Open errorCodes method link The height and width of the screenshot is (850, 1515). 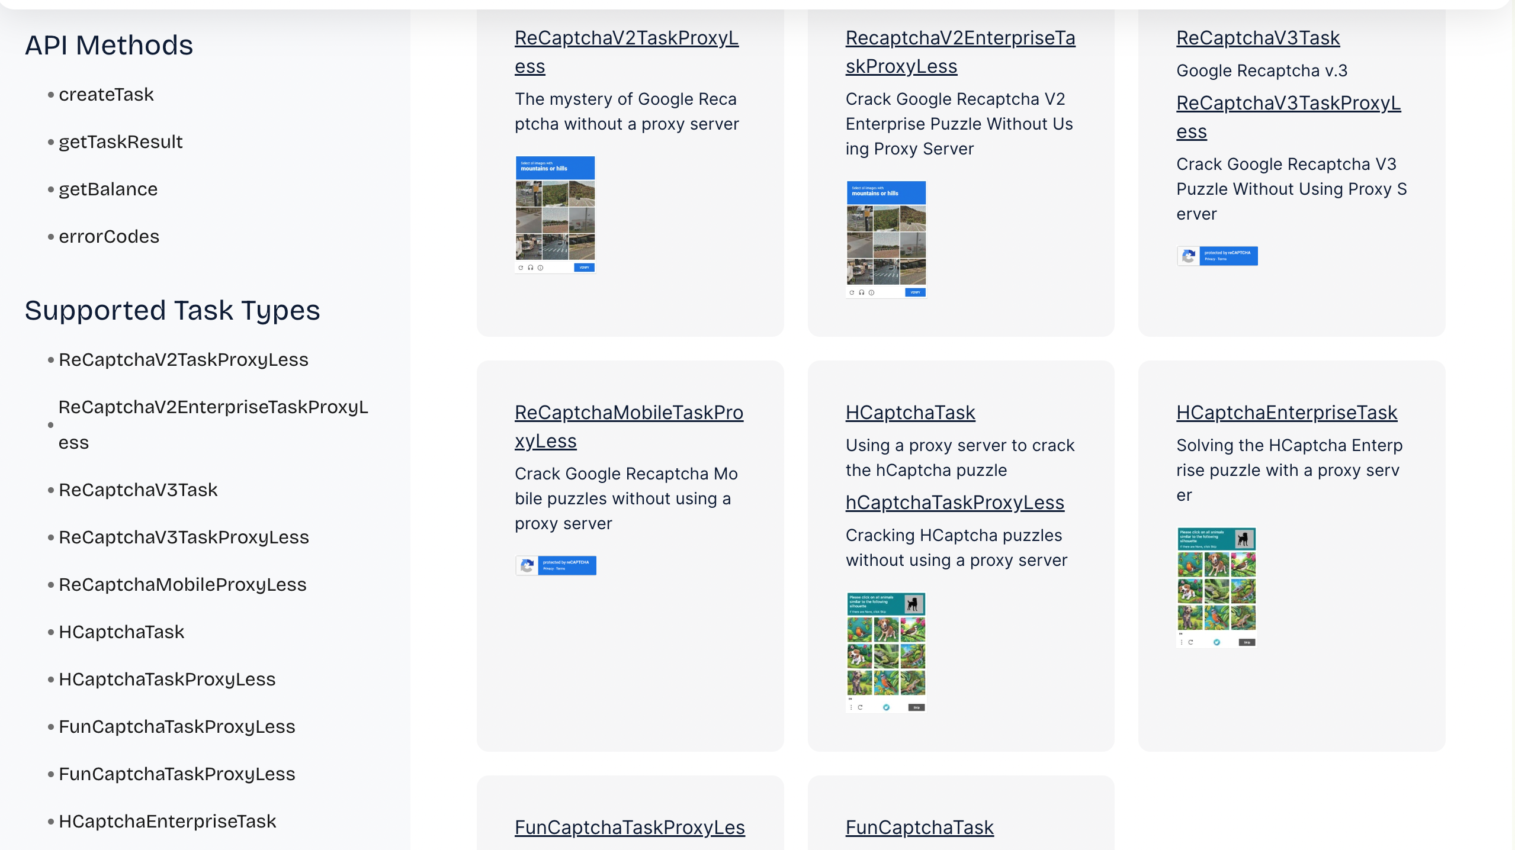click(x=109, y=237)
